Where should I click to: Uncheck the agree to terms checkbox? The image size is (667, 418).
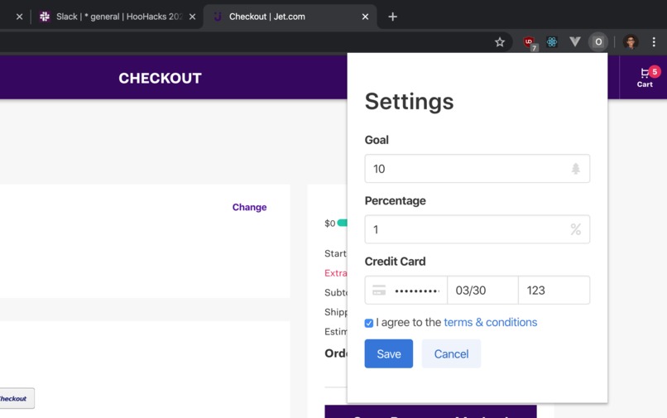369,323
